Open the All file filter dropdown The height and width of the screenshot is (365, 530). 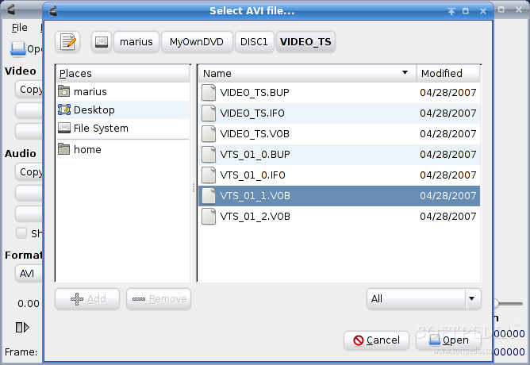click(424, 298)
